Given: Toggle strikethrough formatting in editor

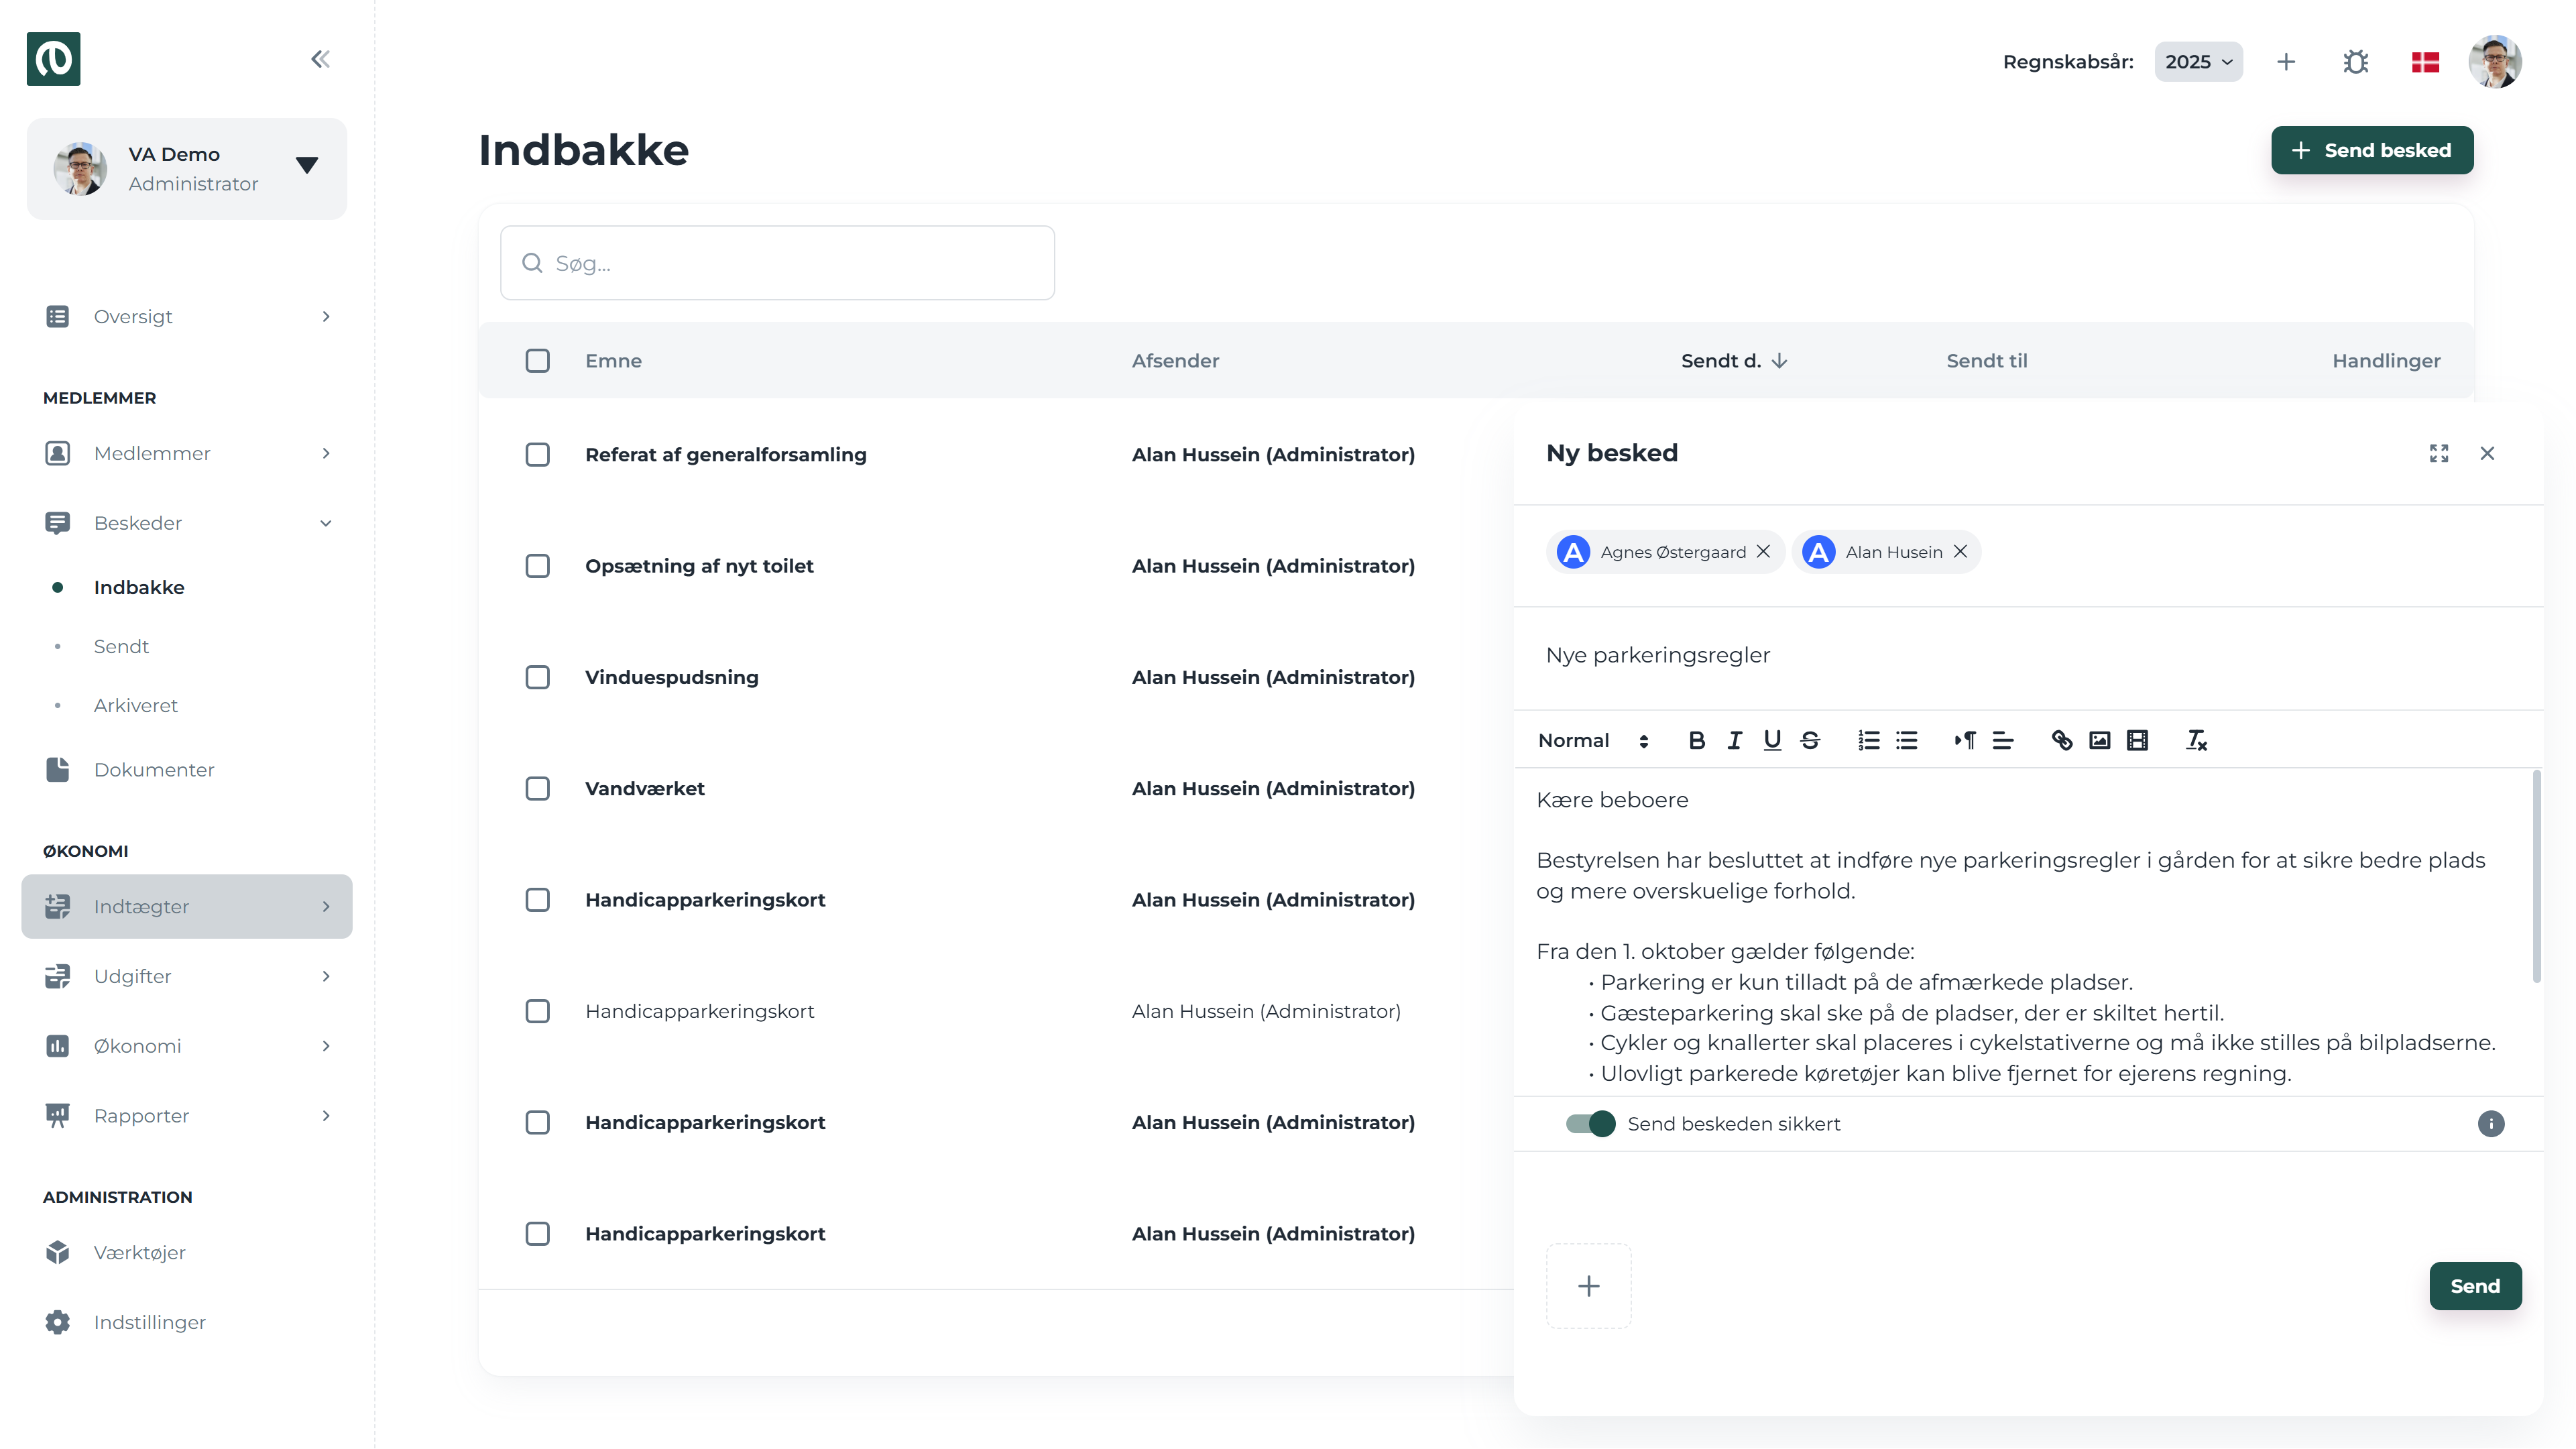Looking at the screenshot, I should (1810, 740).
